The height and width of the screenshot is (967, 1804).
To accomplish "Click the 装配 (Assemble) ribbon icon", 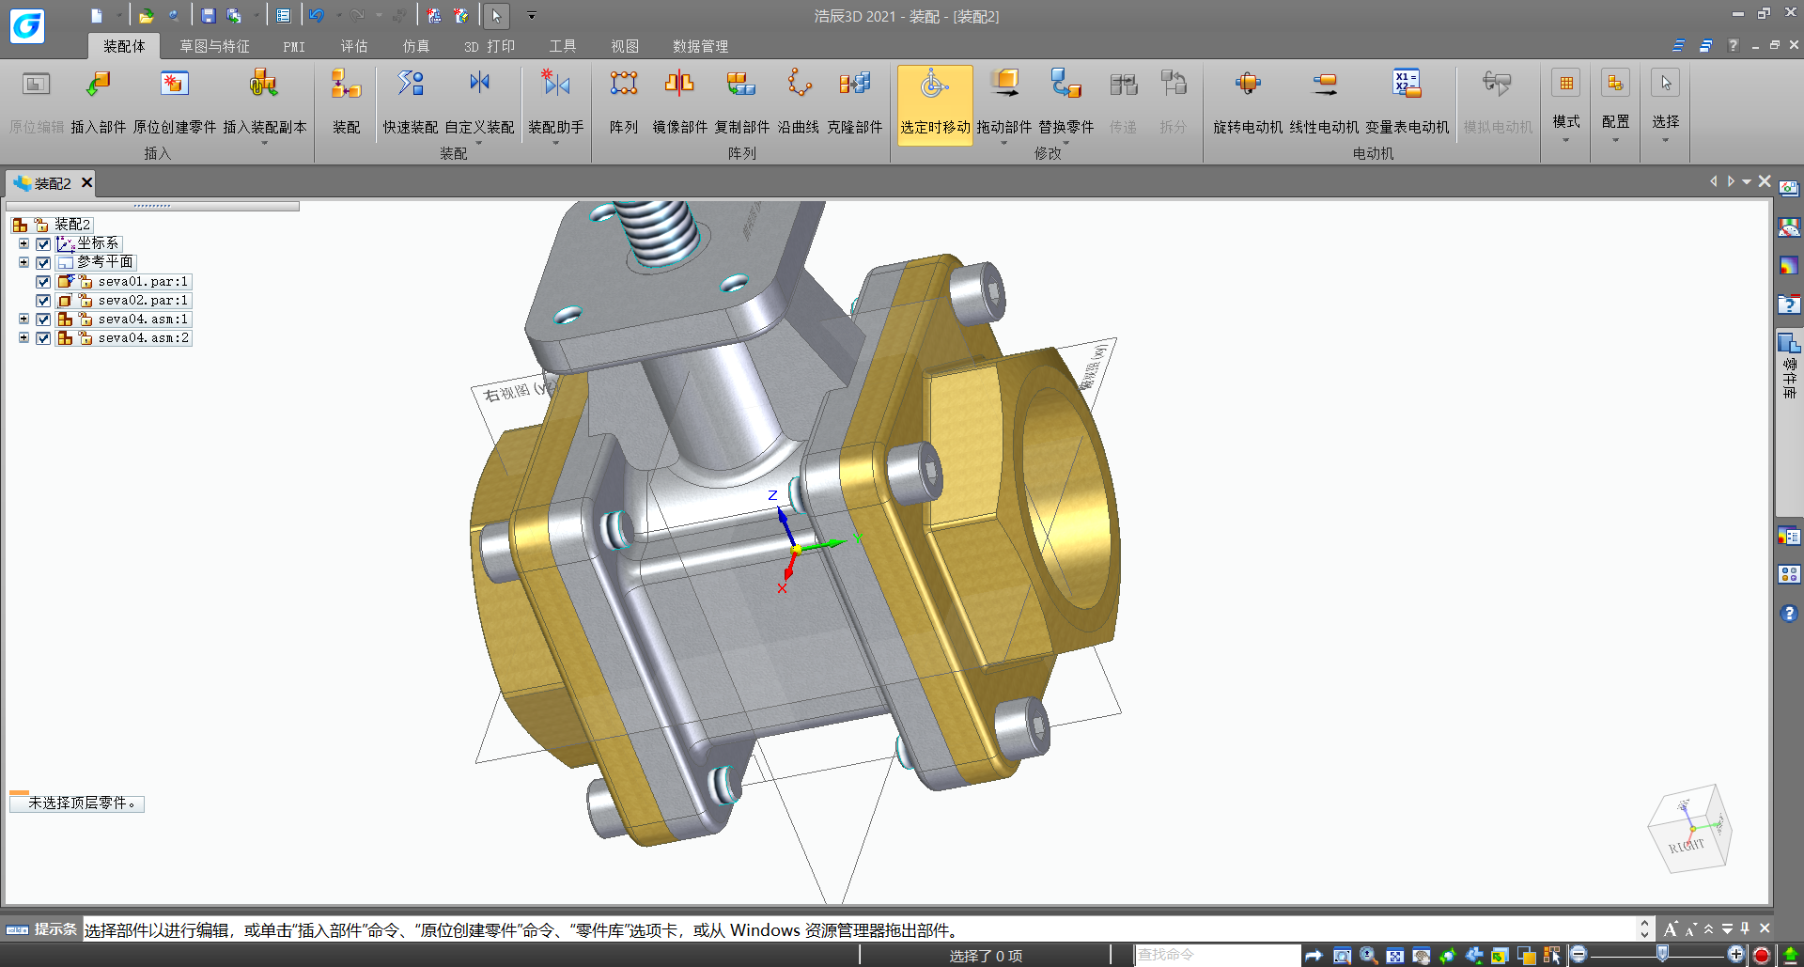I will click(x=346, y=85).
